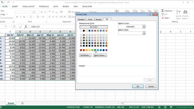Open the Number tab in Format Cells
Viewport: 194px width, 109px height.
(81, 19)
